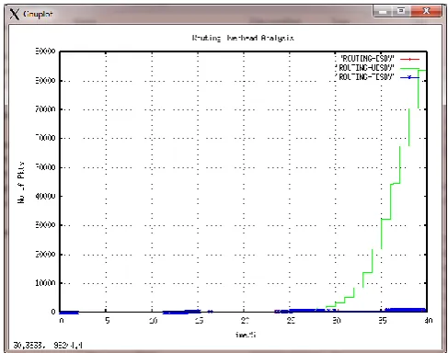
Task: Click the x-axis tick label 35
Action: (383, 321)
